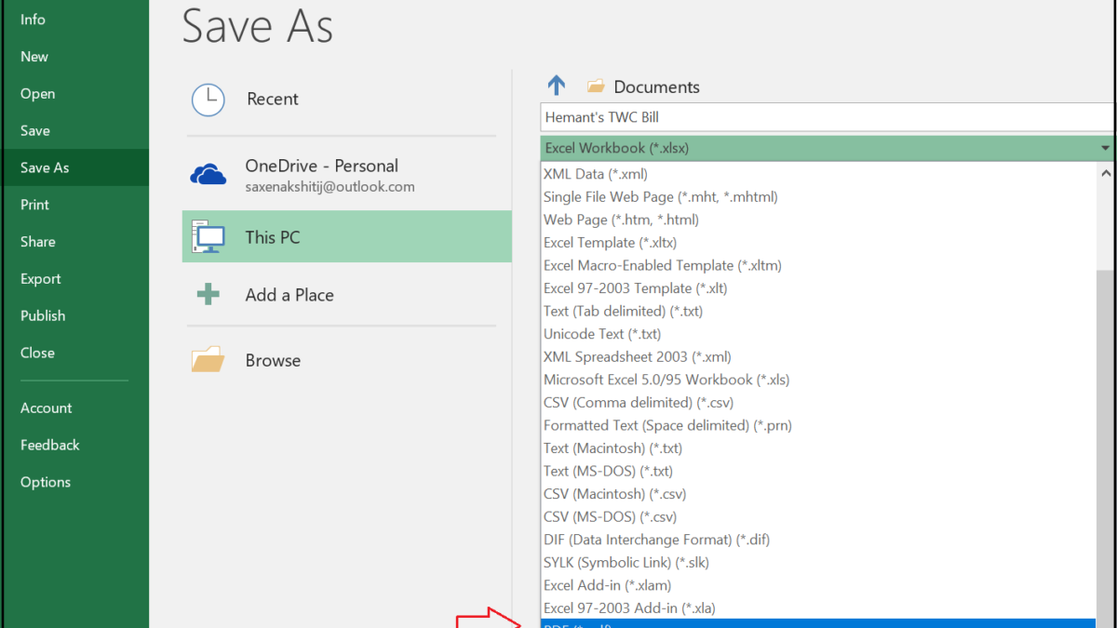
Task: Open the Export menu item
Action: (x=41, y=279)
